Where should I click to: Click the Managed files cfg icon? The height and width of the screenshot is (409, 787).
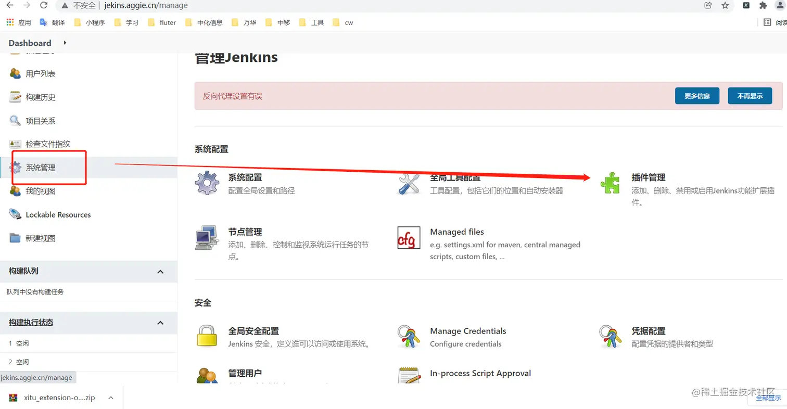coord(409,238)
